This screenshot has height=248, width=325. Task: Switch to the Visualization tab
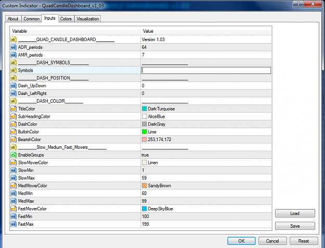click(88, 19)
